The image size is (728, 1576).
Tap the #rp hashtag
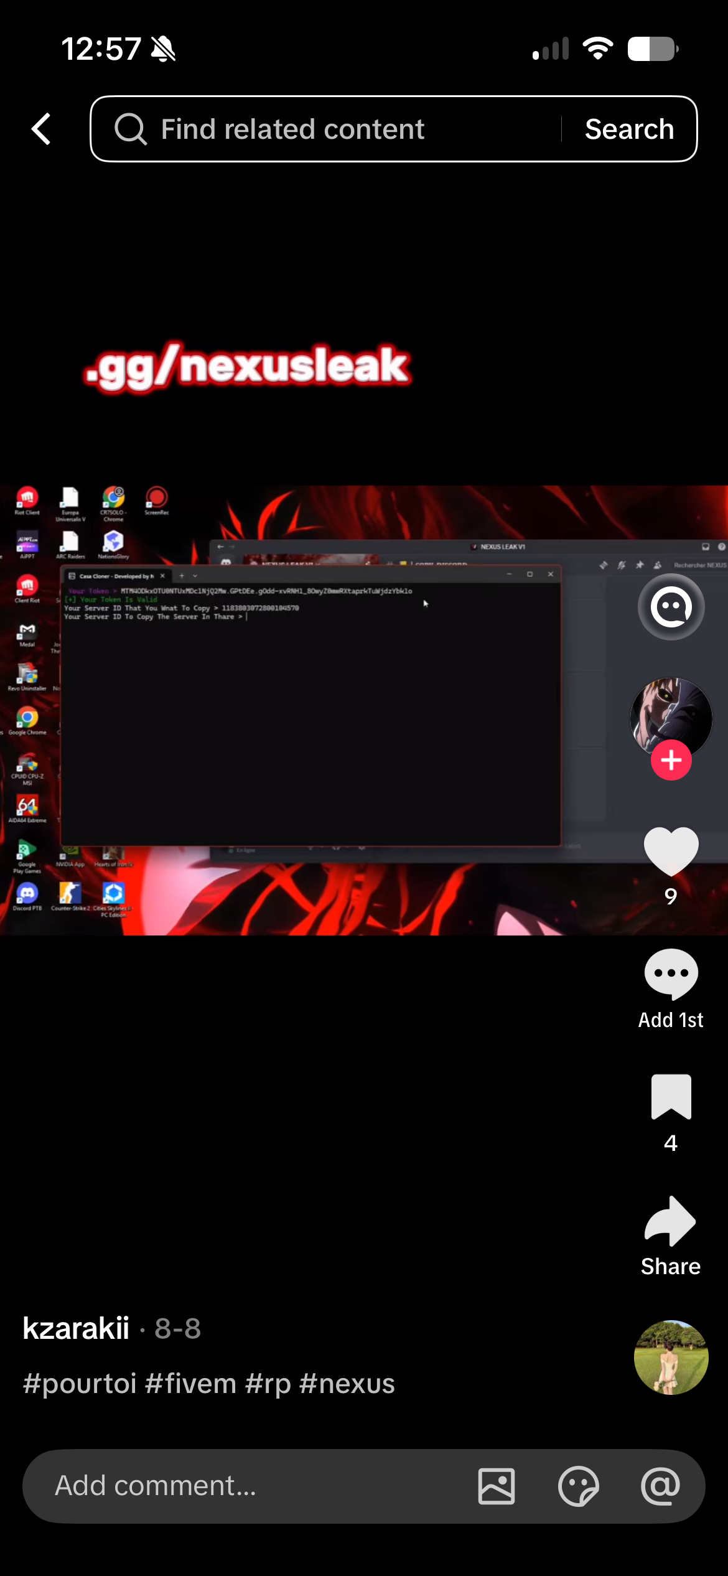tap(268, 1384)
